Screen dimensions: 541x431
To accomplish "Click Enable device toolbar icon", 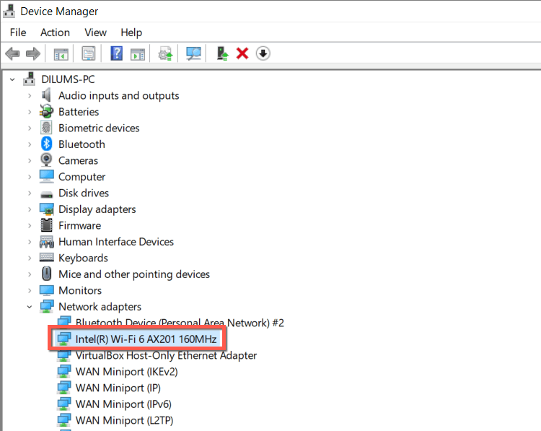I will [222, 53].
